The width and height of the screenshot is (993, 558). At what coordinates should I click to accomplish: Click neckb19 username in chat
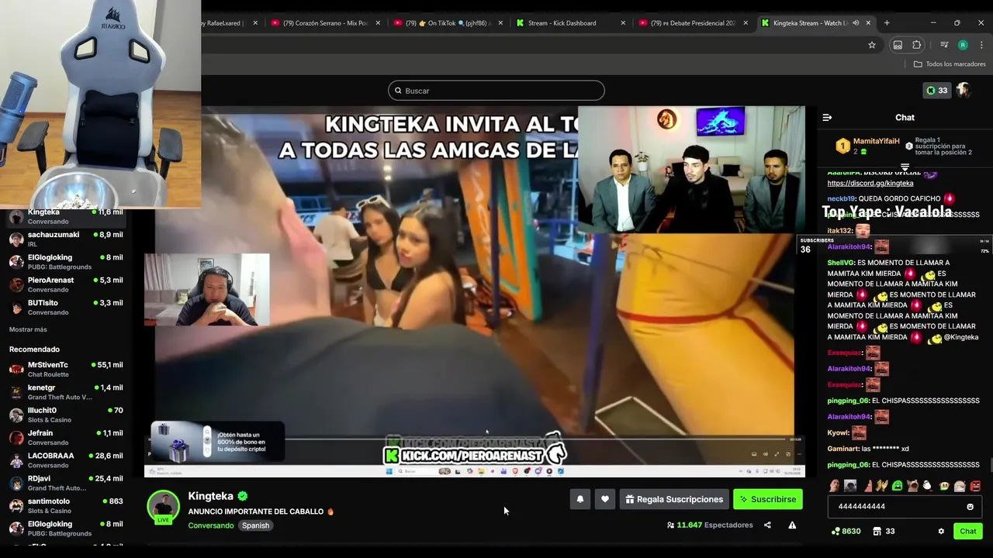coord(841,198)
